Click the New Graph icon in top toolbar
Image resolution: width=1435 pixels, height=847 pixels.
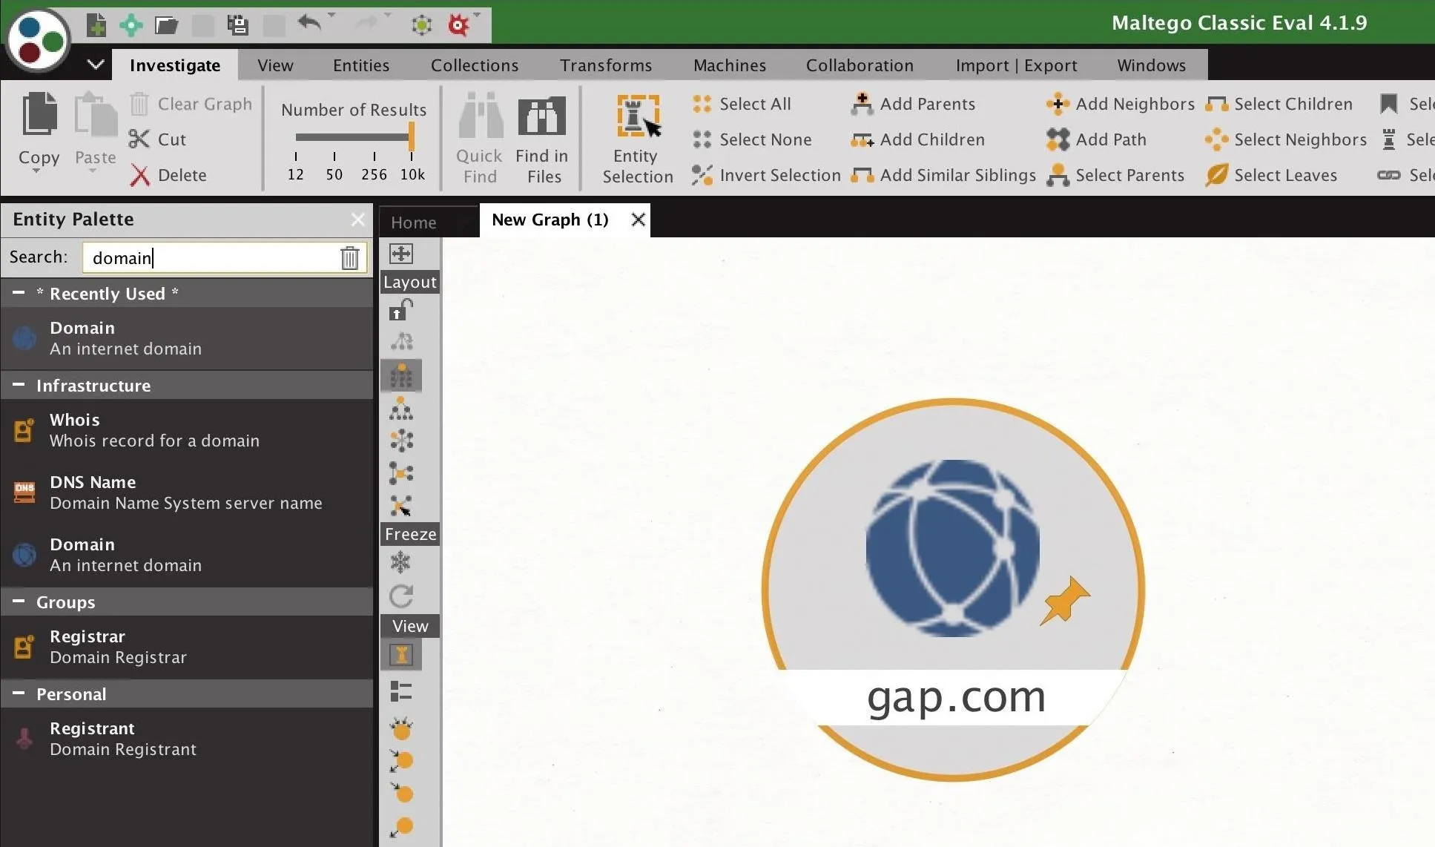pyautogui.click(x=96, y=24)
